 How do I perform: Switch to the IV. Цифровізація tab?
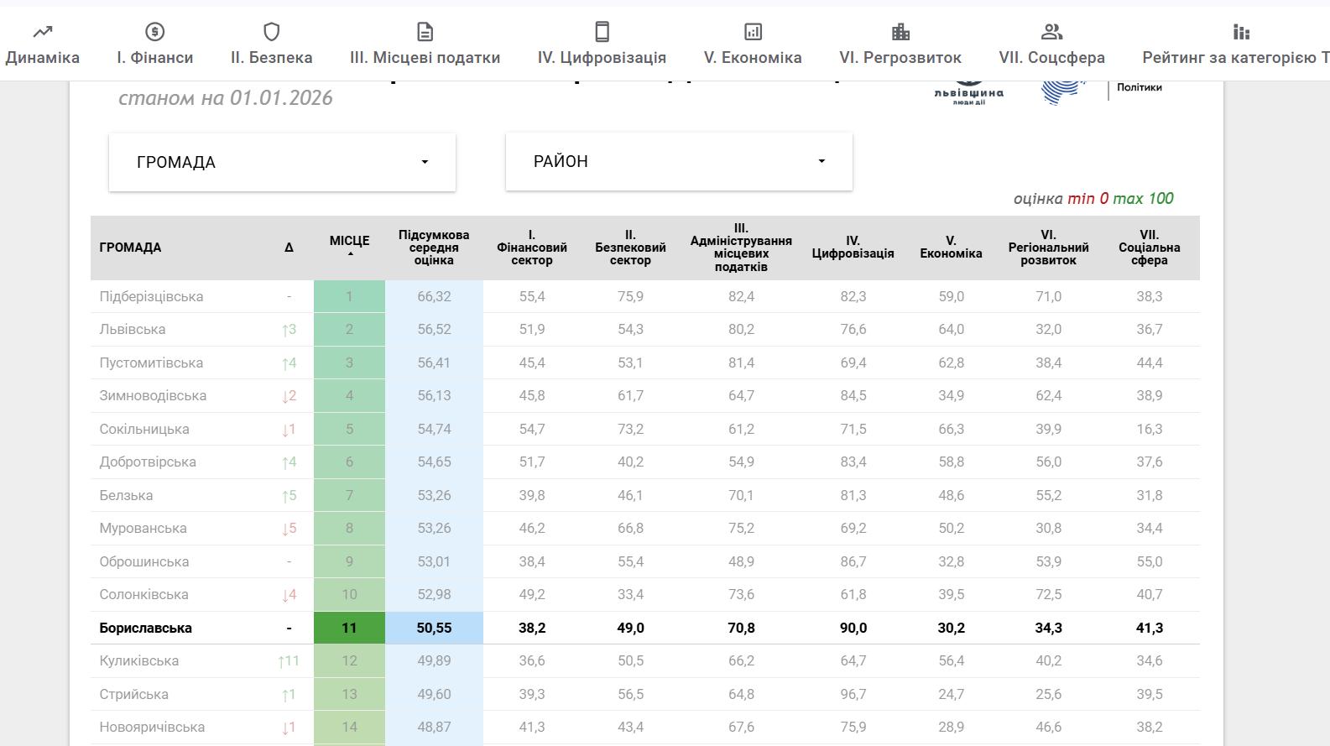tap(602, 58)
